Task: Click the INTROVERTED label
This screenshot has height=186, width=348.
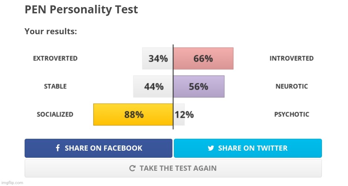Action: 292,58
